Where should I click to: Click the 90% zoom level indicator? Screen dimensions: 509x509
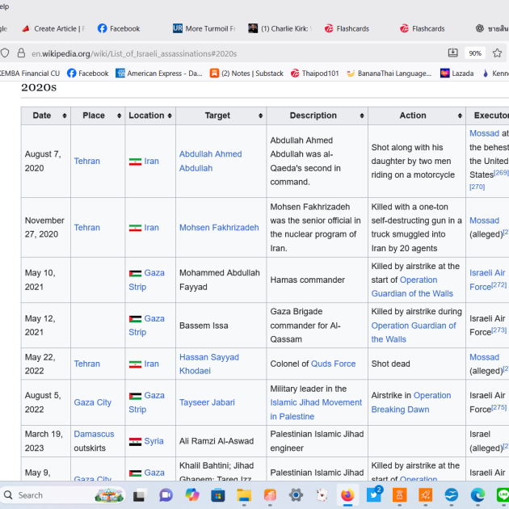click(x=476, y=53)
